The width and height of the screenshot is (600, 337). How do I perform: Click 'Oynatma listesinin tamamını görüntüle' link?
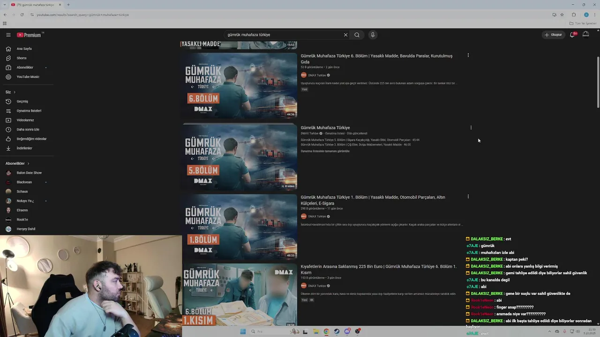[x=325, y=151]
